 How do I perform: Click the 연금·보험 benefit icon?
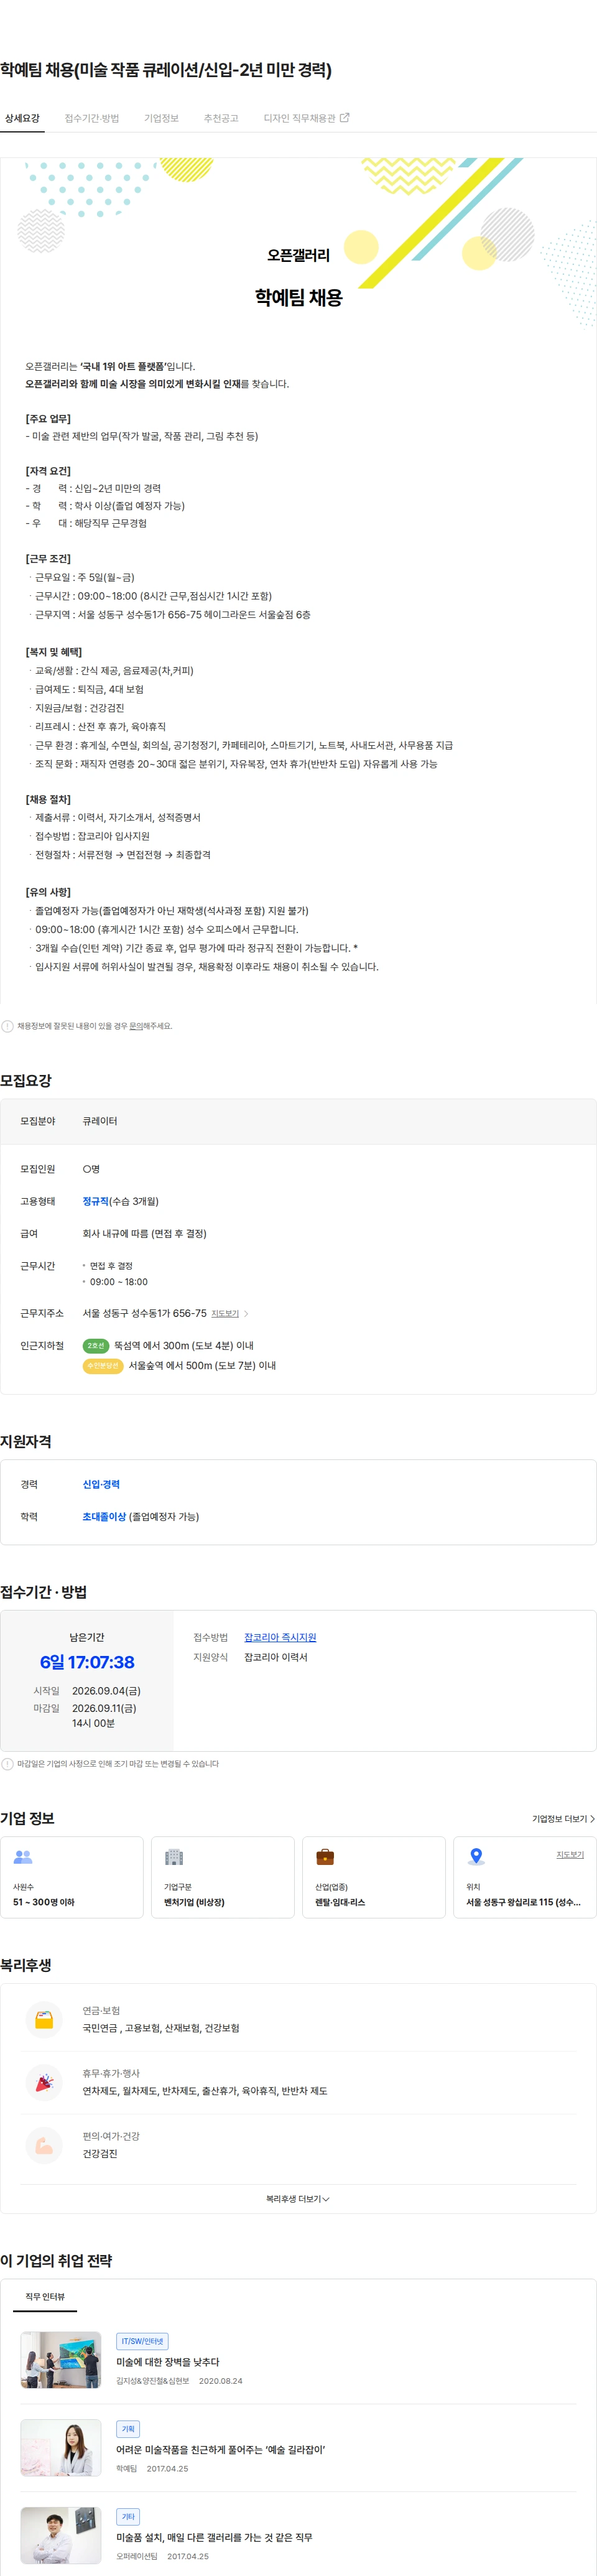tap(44, 2020)
